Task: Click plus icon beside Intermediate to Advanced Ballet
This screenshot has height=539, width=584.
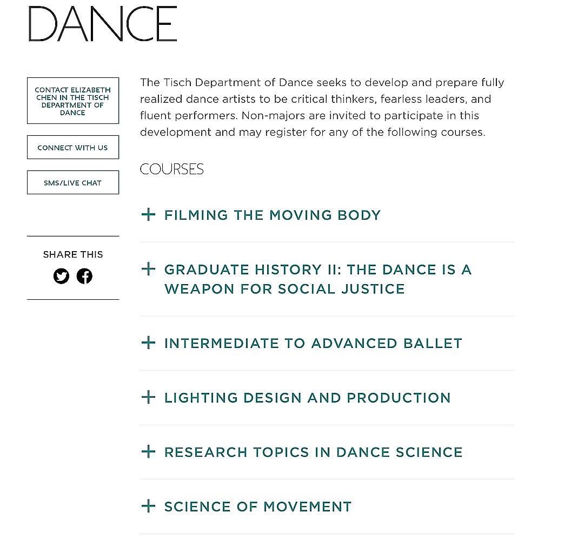Action: tap(148, 343)
